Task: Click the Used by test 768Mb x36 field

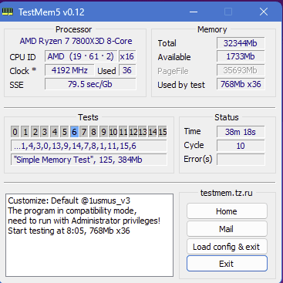Action: coord(241,84)
